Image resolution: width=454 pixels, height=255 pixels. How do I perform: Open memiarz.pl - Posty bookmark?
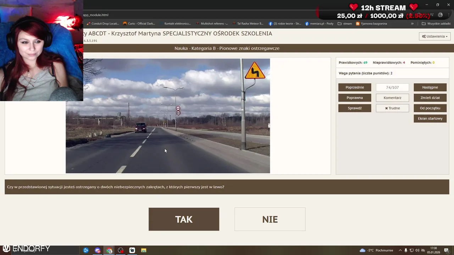pos(319,24)
